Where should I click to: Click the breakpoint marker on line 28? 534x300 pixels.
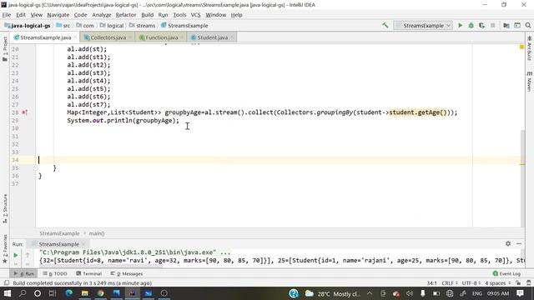tap(24, 112)
